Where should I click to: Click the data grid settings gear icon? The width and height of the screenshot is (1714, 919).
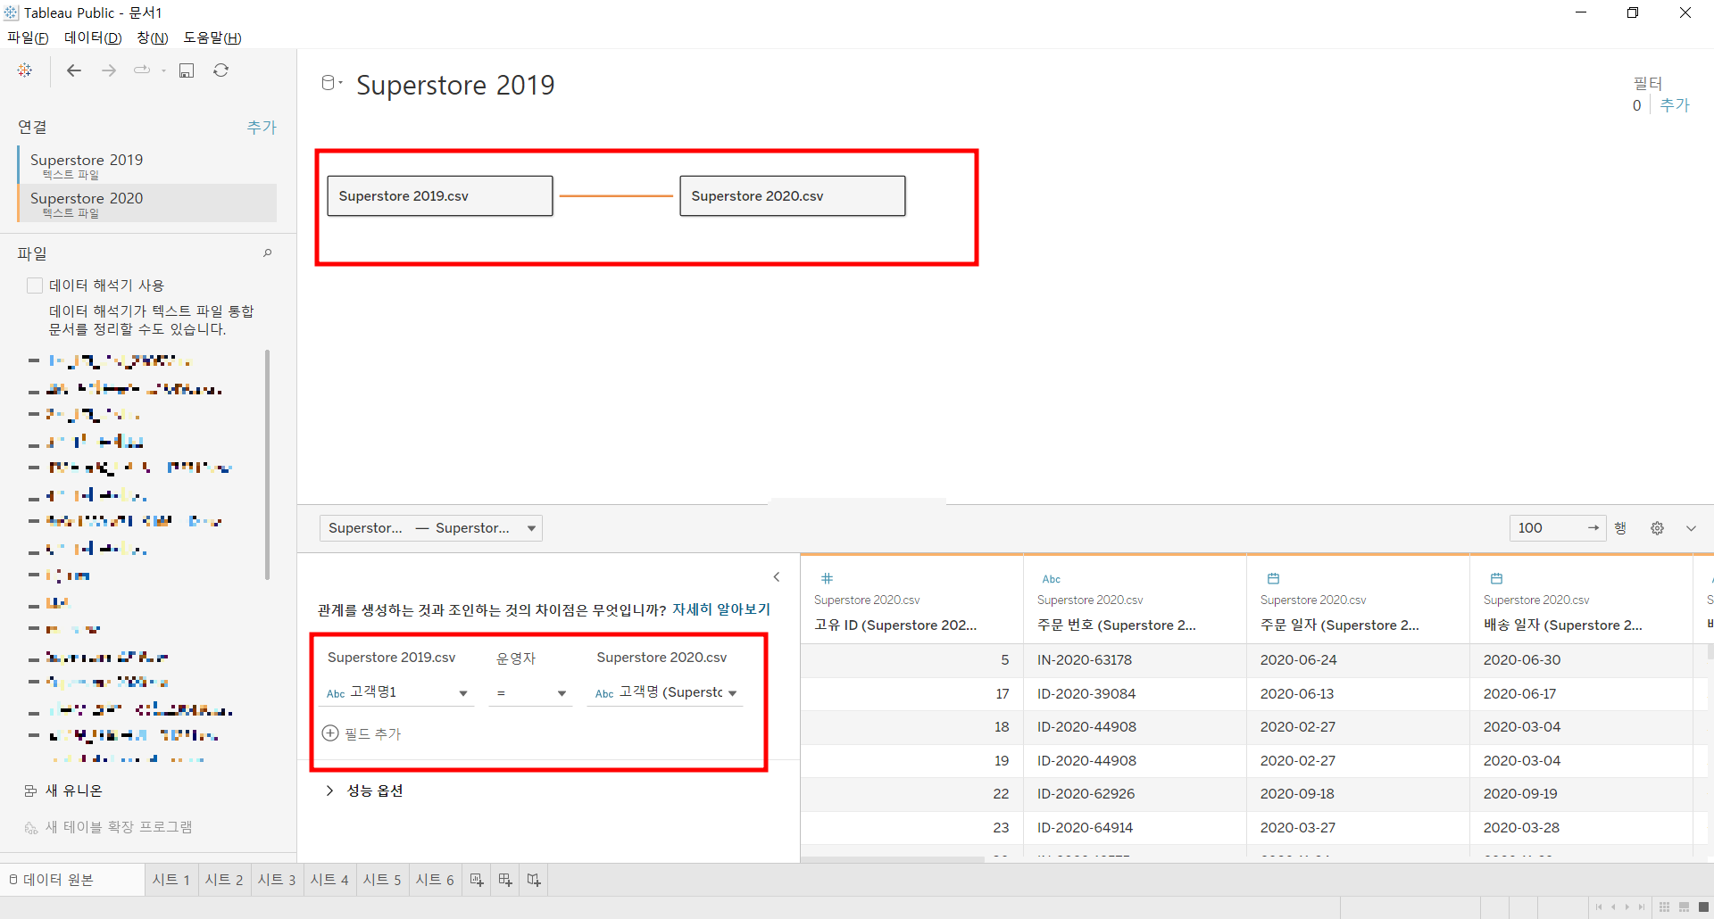click(1657, 528)
